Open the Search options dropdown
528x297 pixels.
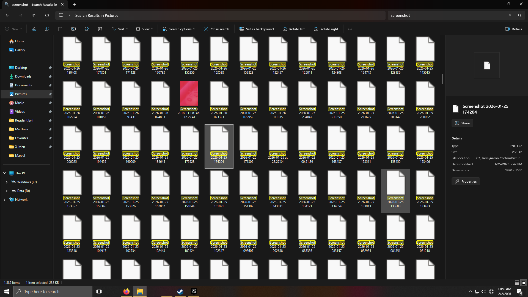[x=178, y=29]
